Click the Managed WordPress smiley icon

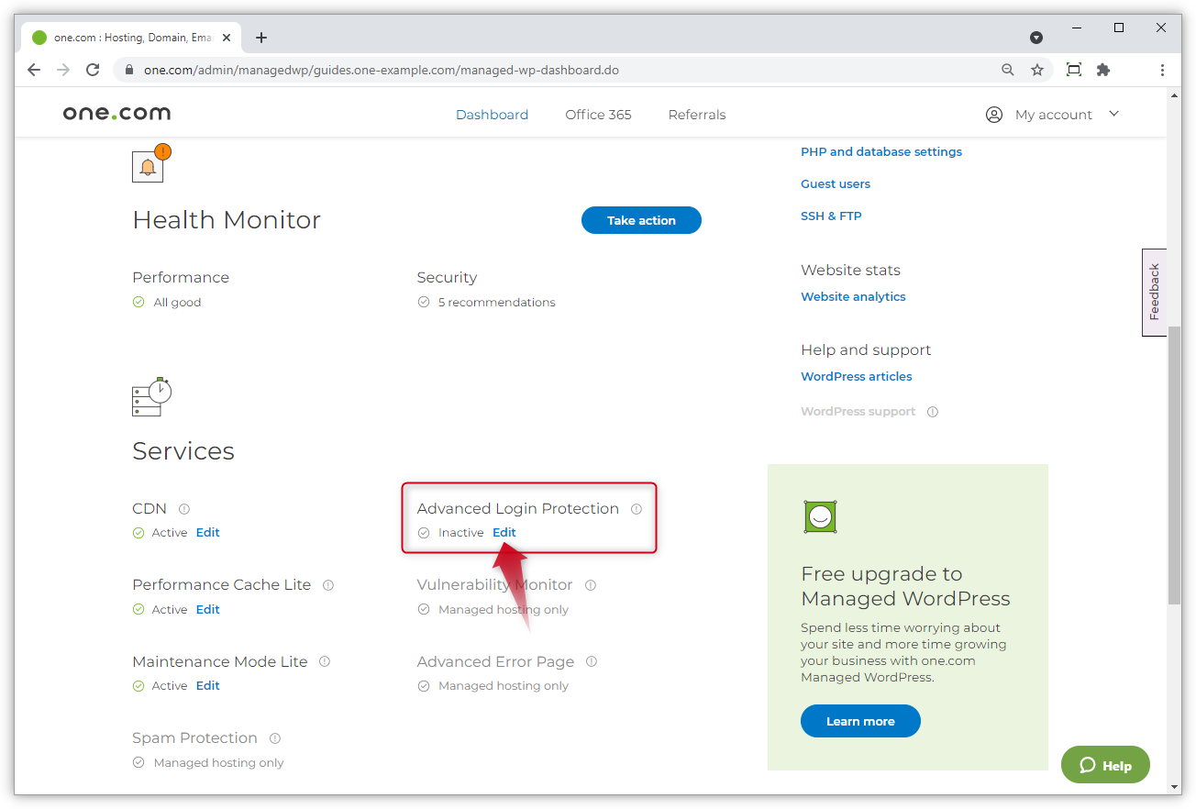pyautogui.click(x=820, y=516)
